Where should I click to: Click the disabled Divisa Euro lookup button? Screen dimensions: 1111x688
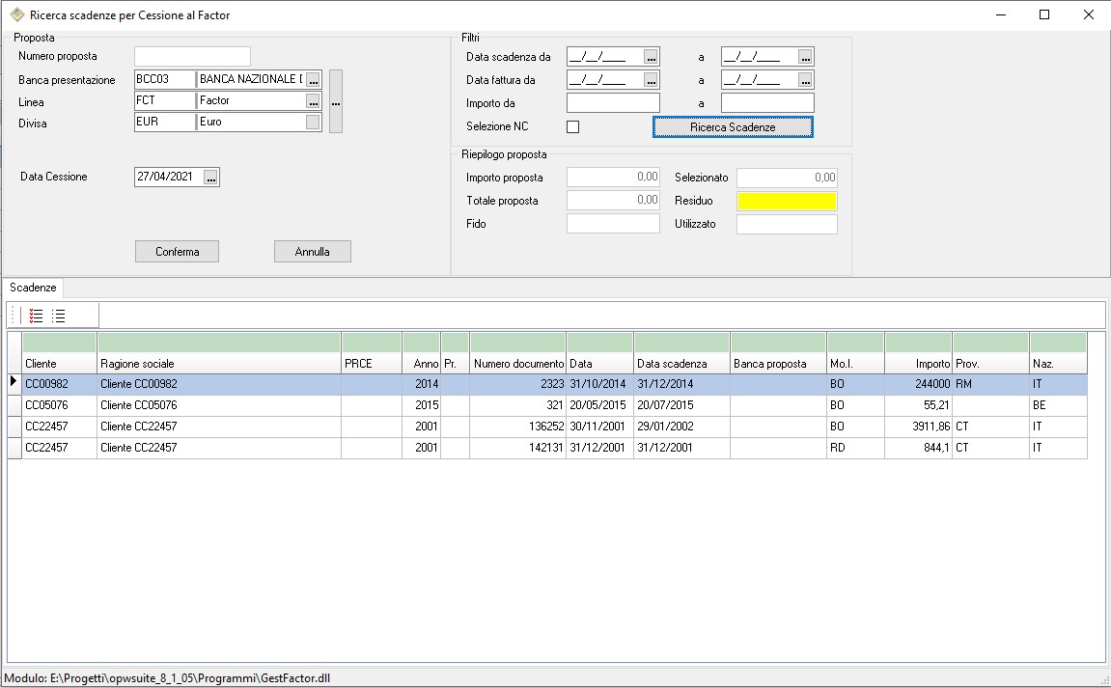[313, 123]
